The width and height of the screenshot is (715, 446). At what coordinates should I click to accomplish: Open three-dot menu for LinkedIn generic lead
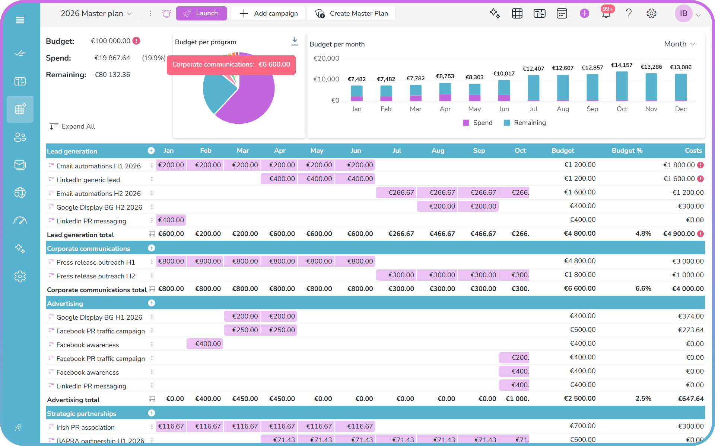click(152, 179)
